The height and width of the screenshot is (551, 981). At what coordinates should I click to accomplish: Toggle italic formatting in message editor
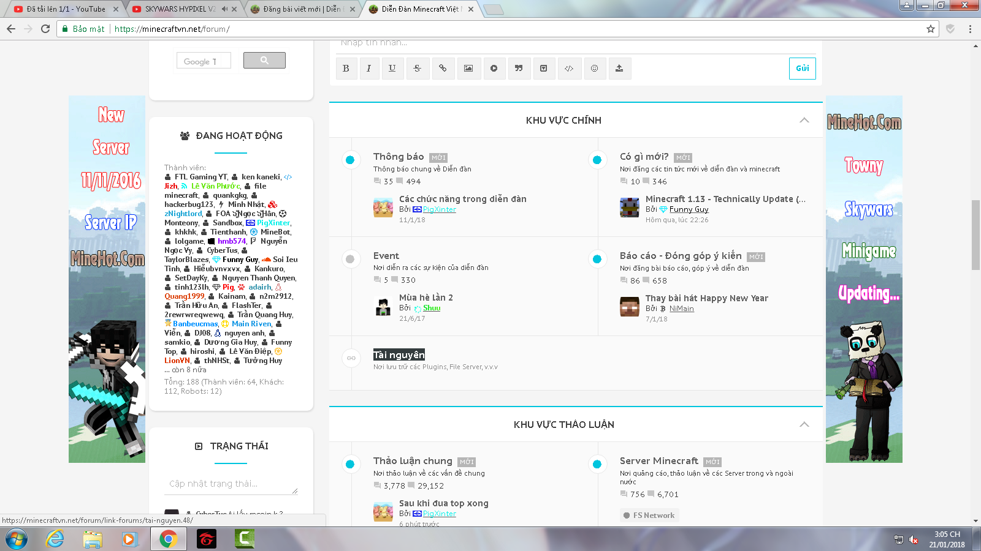click(368, 69)
